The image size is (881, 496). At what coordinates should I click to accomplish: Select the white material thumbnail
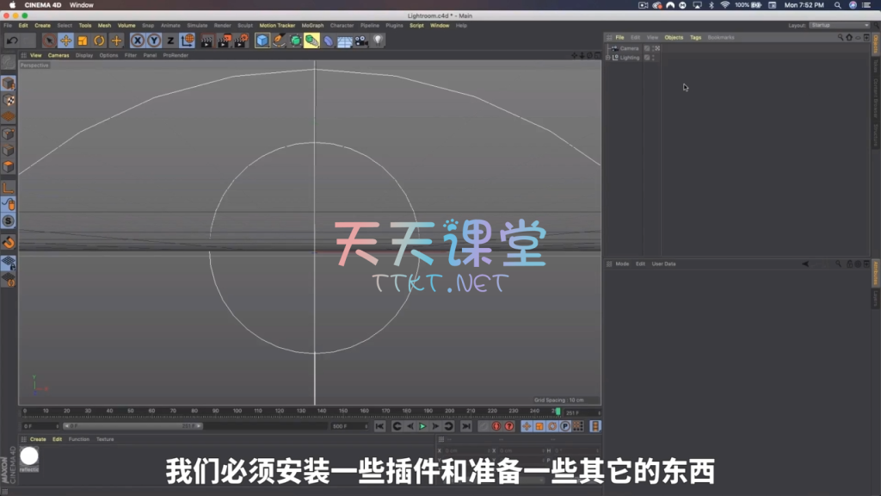(30, 456)
